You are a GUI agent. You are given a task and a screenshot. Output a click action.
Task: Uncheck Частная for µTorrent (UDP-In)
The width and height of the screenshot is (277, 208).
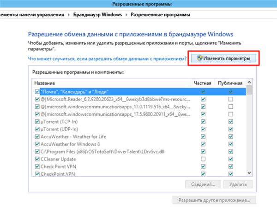click(x=203, y=129)
